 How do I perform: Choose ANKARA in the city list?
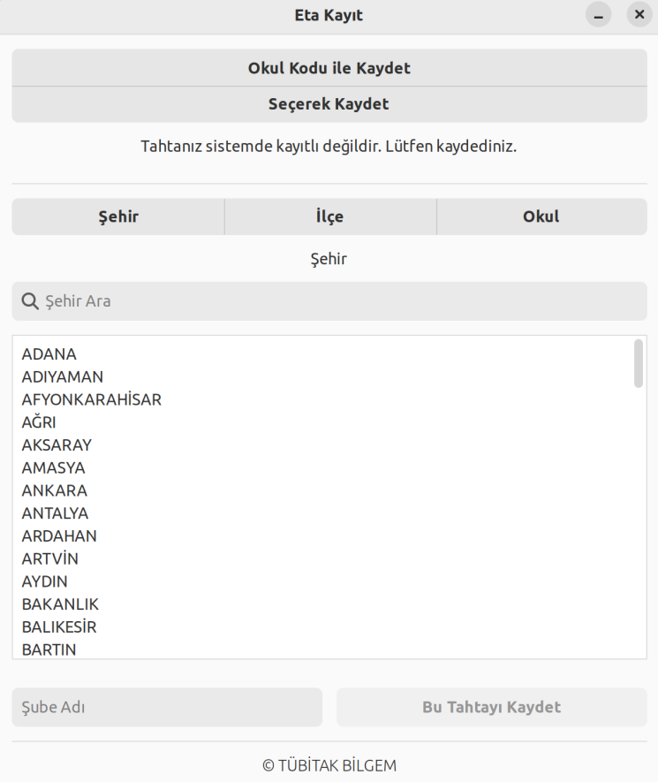coord(55,490)
